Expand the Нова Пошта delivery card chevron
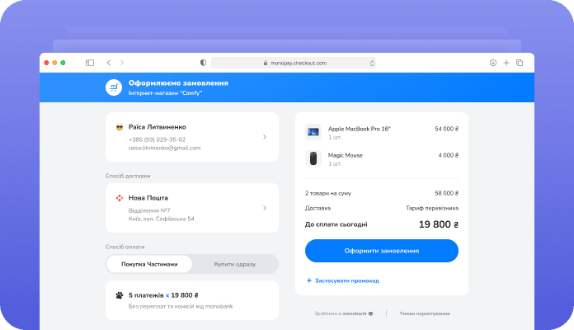This screenshot has width=574, height=330. pos(264,208)
